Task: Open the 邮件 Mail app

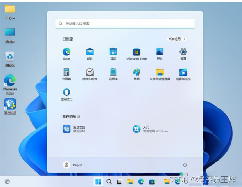Action: (90, 54)
